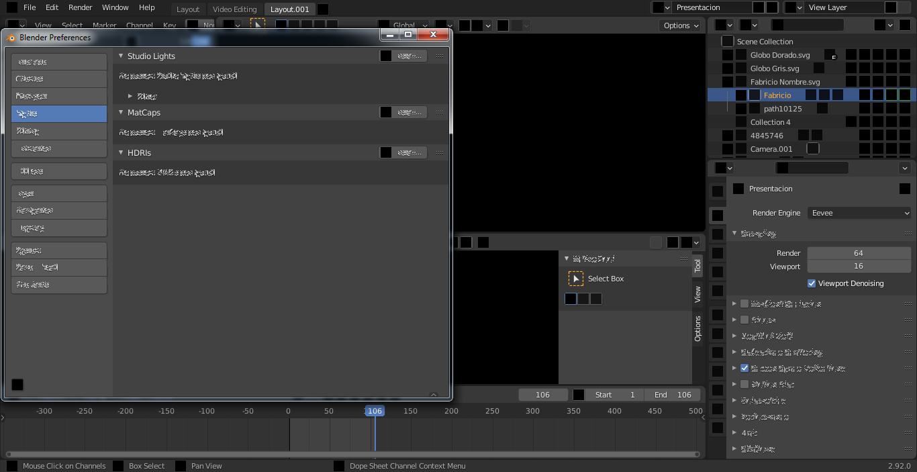Uncheck the ticked checkbox in the collapsed render panels
This screenshot has width=917, height=472.
[x=744, y=368]
